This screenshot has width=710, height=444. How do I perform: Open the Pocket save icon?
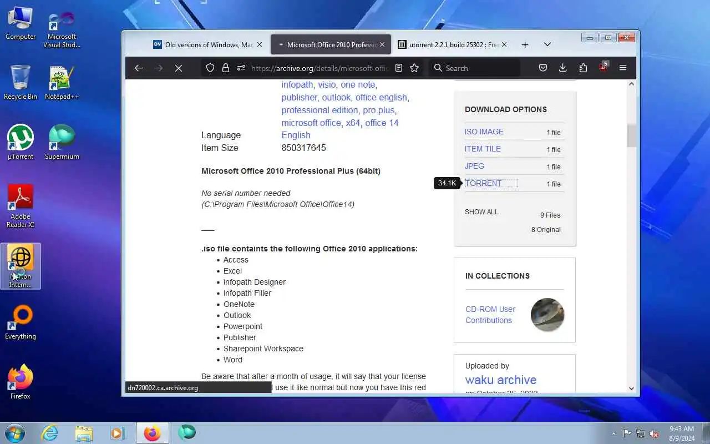coord(543,68)
